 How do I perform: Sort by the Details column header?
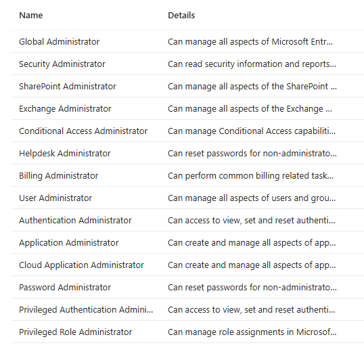click(x=181, y=16)
